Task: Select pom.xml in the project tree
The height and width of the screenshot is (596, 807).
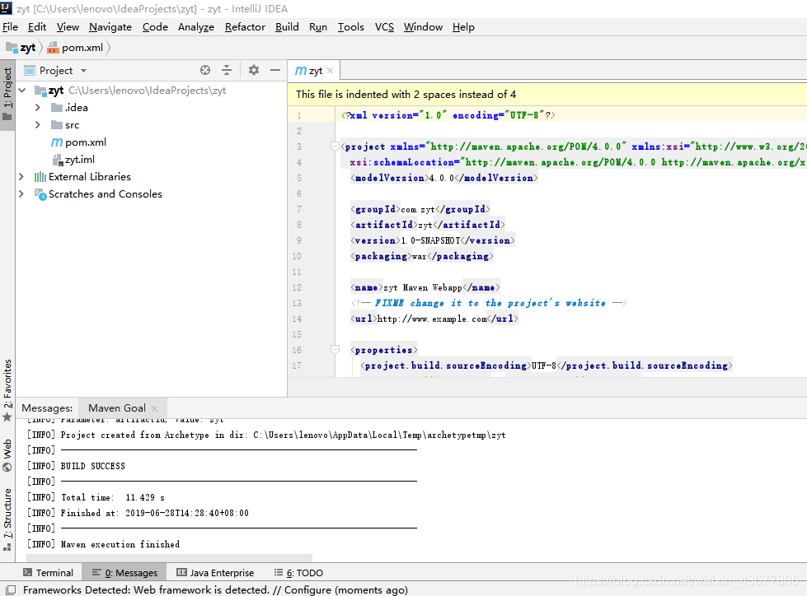Action: coord(86,142)
